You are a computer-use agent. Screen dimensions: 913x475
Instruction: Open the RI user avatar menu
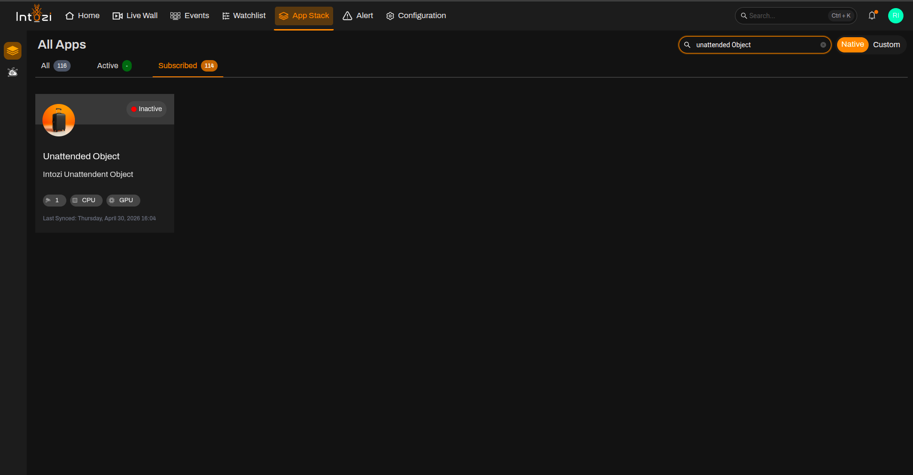tap(895, 16)
